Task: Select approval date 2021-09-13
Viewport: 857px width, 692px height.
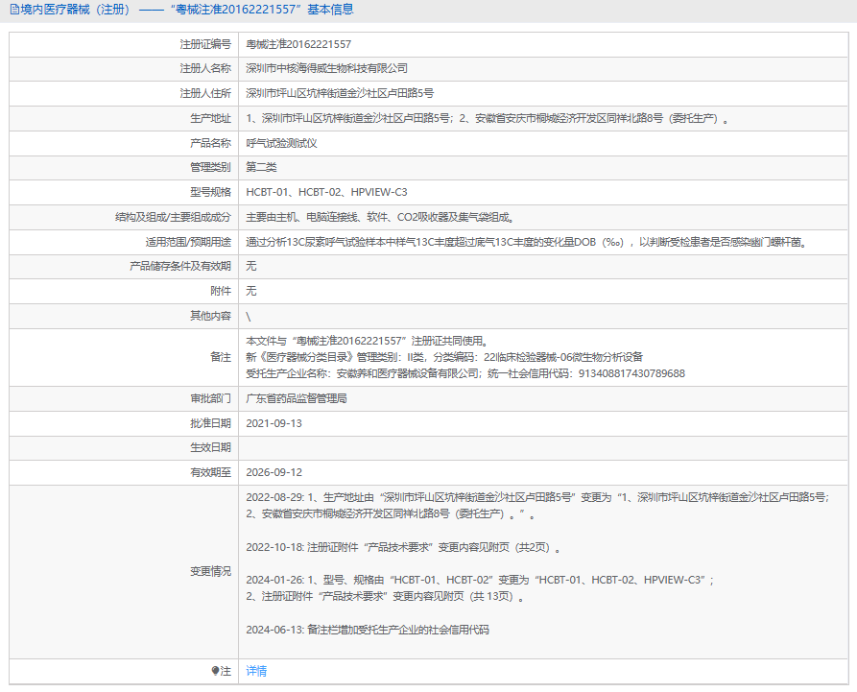Action: click(274, 423)
